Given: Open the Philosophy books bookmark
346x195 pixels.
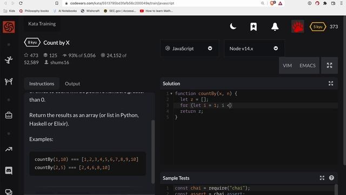Looking at the screenshot, I should coord(34,11).
